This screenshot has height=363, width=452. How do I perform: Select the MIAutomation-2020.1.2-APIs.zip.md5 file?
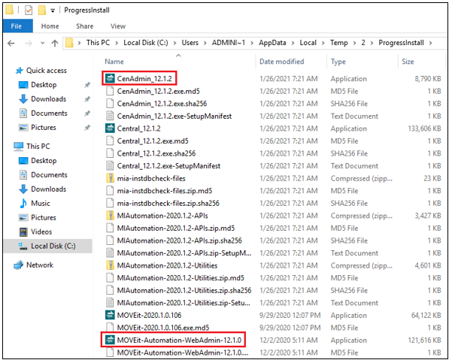point(176,228)
